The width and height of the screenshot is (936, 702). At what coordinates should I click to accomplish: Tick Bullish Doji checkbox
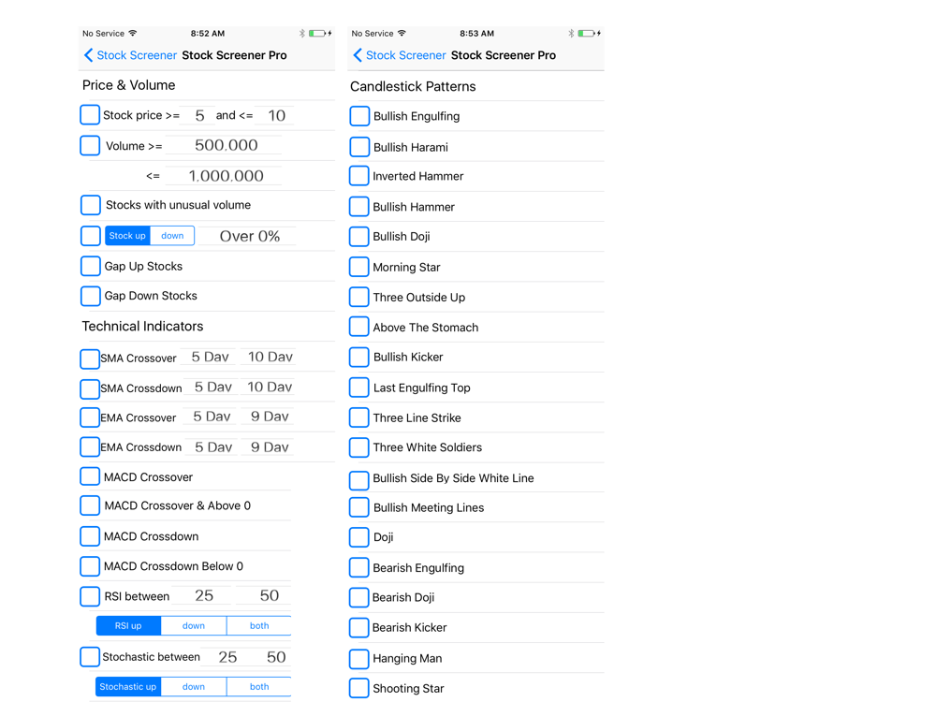[358, 237]
